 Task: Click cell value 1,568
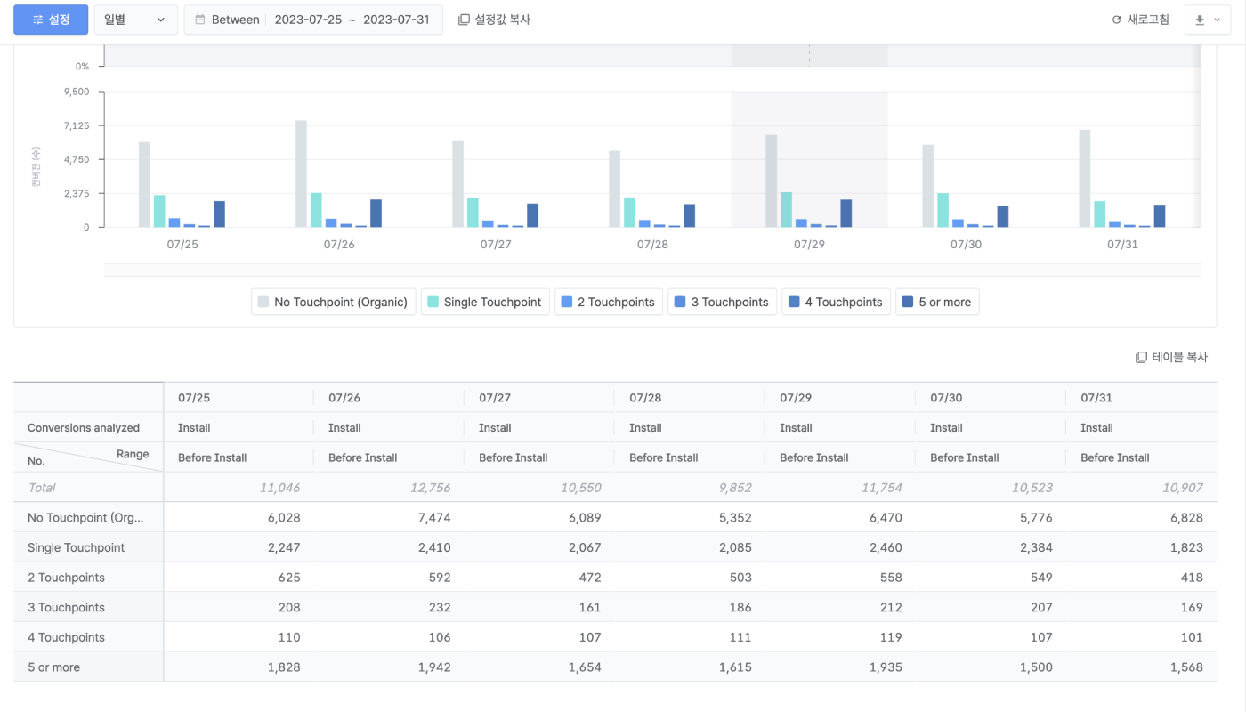point(1186,667)
